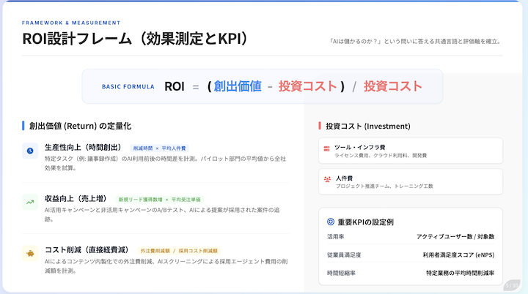Click the 外注費削減額 / 採用コスト削減額 tag
Image resolution: width=528 pixels, height=294 pixels.
pyautogui.click(x=179, y=251)
